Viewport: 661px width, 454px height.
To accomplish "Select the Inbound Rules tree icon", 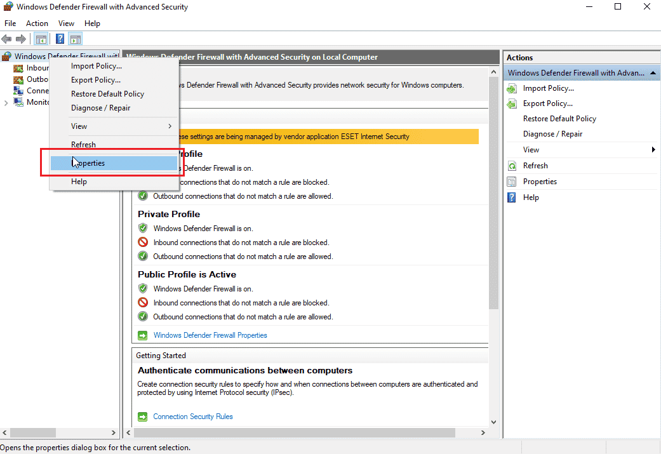I will (18, 68).
